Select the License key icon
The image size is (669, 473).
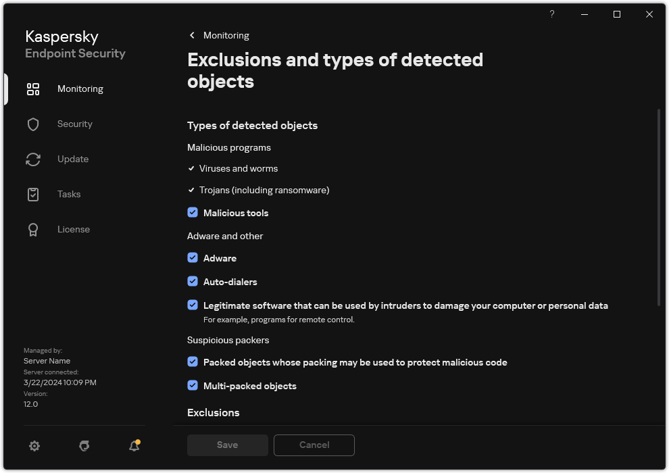(32, 229)
